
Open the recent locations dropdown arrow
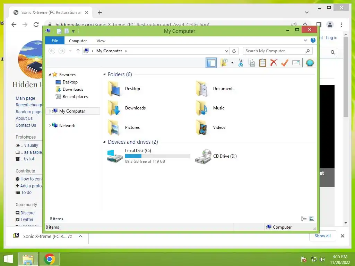(70, 51)
